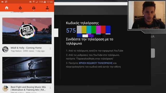166x93 pixels.
Task: Open the YouTube Home tab
Action: click(x=7, y=8)
